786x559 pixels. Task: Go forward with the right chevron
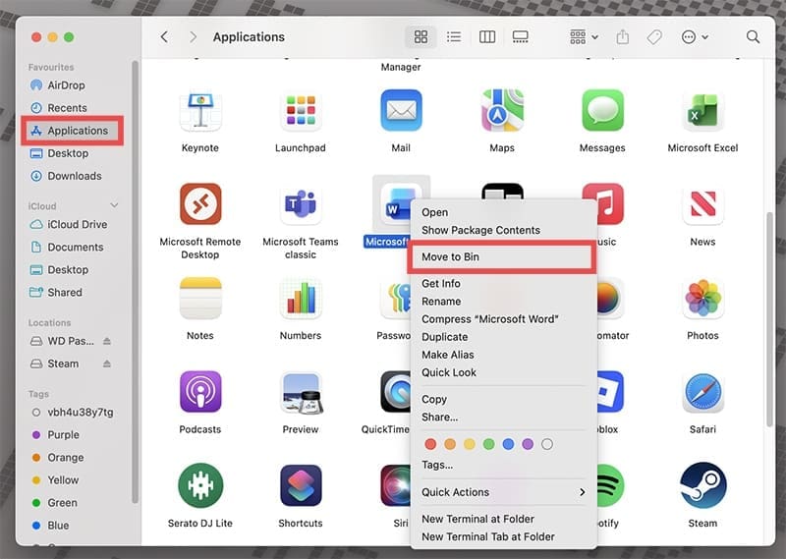pyautogui.click(x=193, y=36)
